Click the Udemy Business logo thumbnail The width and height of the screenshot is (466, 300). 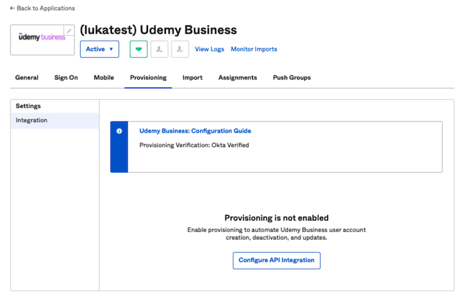tap(41, 39)
